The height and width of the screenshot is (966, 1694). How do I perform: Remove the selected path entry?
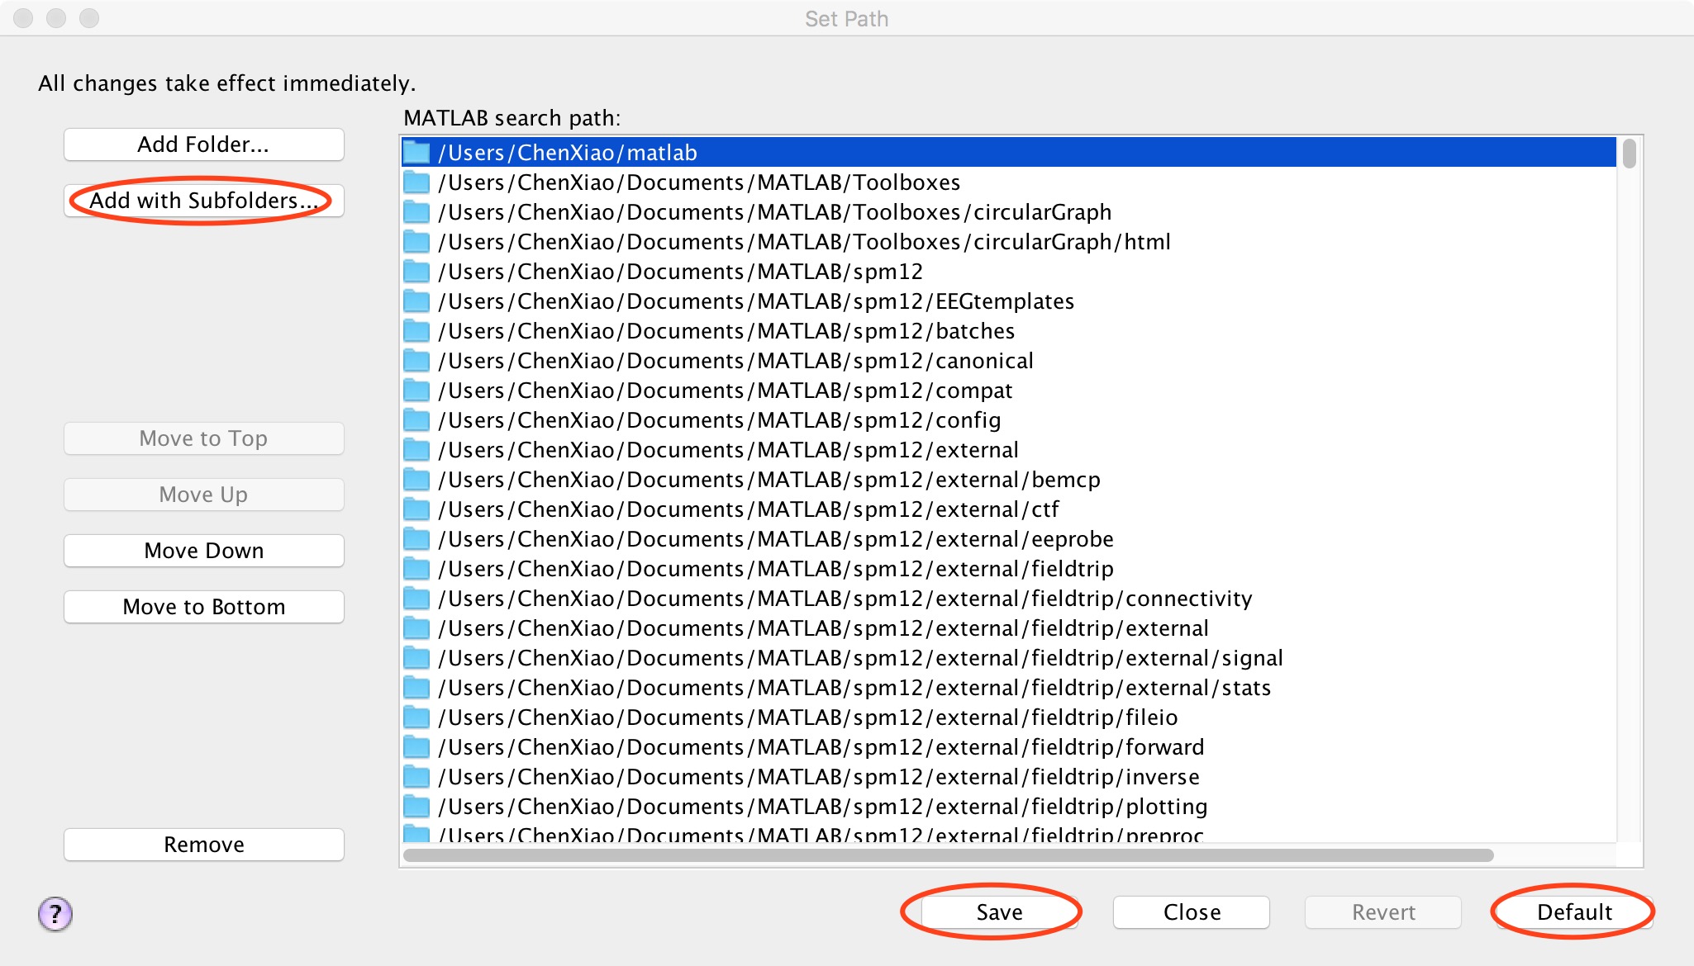(203, 845)
